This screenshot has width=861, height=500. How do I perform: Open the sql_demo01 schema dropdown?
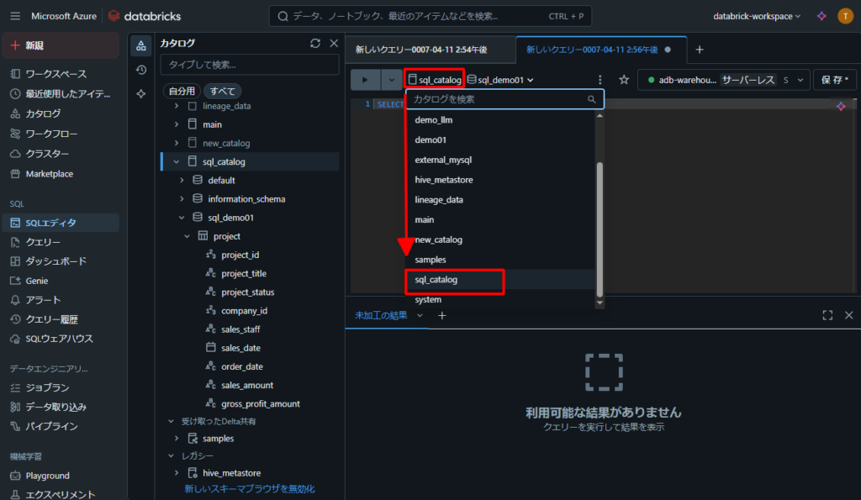tap(500, 80)
